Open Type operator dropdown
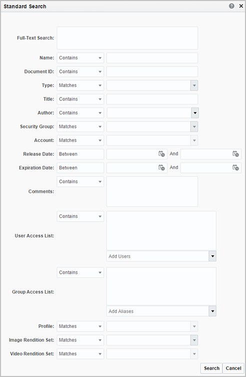Image resolution: width=246 pixels, height=377 pixels. click(80, 85)
